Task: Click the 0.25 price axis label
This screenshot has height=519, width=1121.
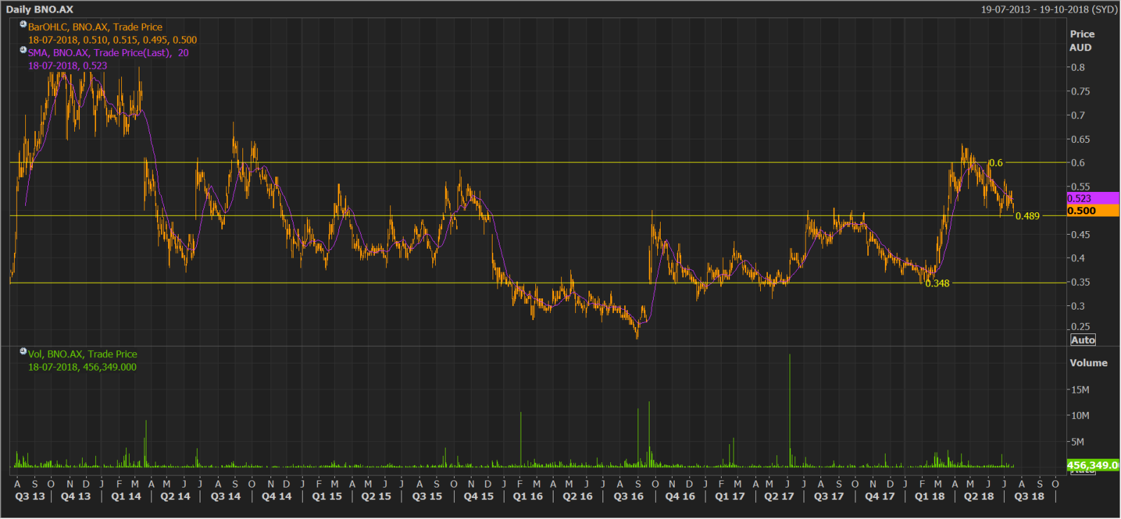Action: point(1081,326)
